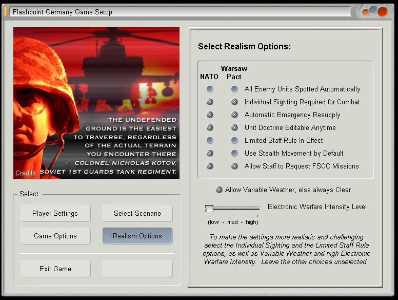The image size is (398, 300).
Task: Click "Allow Staff to Request FSCC Missions" label
Action: (302, 166)
